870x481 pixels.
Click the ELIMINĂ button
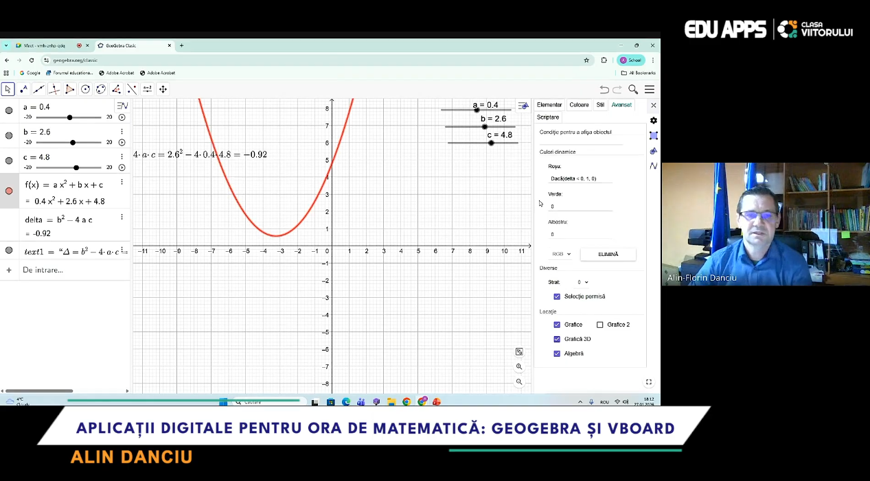click(608, 254)
